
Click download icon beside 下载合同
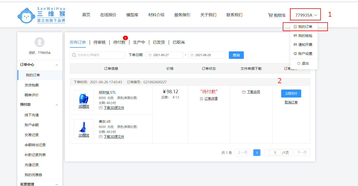pyautogui.click(x=244, y=92)
